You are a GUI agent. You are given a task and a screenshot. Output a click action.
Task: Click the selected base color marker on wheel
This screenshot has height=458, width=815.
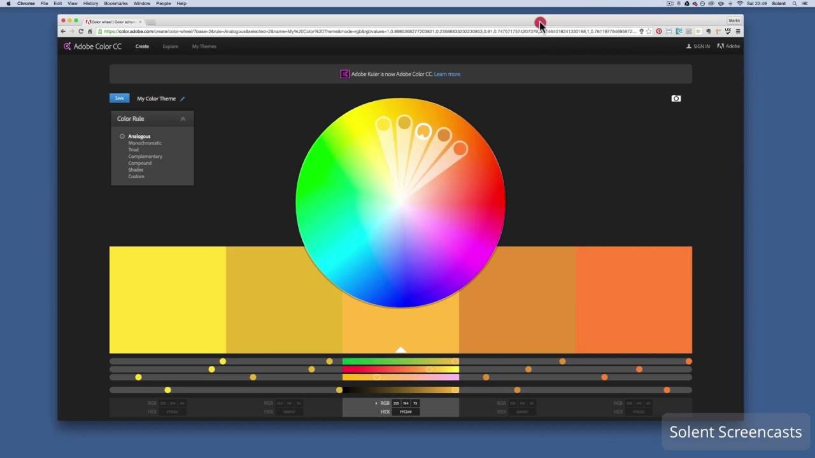coord(423,132)
